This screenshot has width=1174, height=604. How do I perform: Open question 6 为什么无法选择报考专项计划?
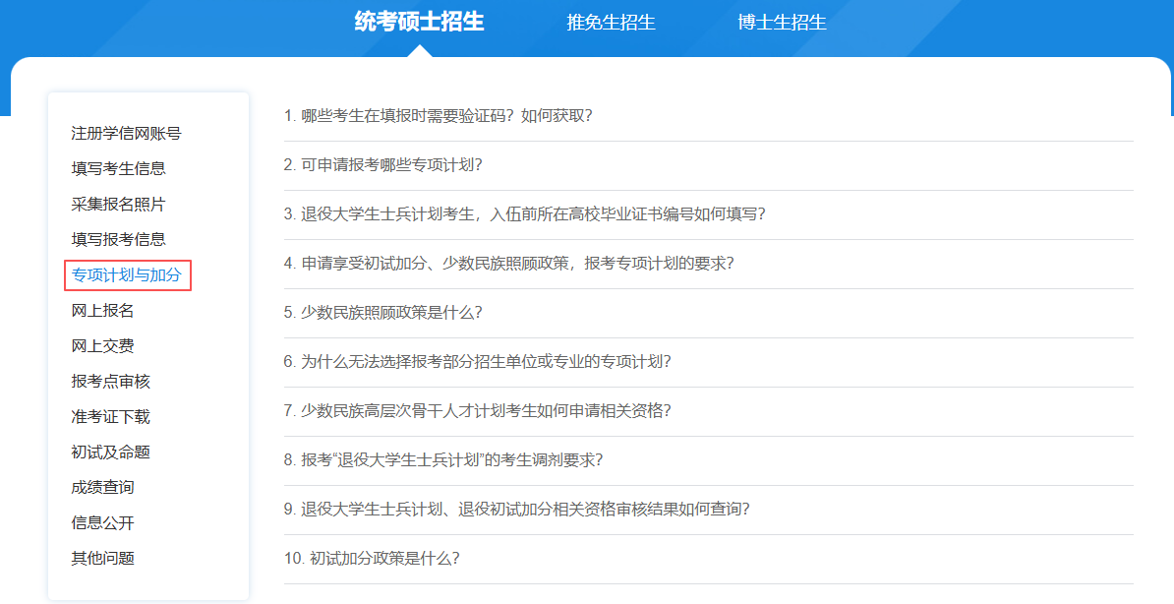477,361
